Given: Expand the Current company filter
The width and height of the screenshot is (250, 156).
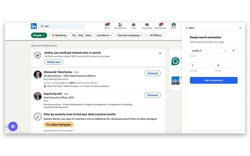Looking at the screenshot, I should coord(130,35).
